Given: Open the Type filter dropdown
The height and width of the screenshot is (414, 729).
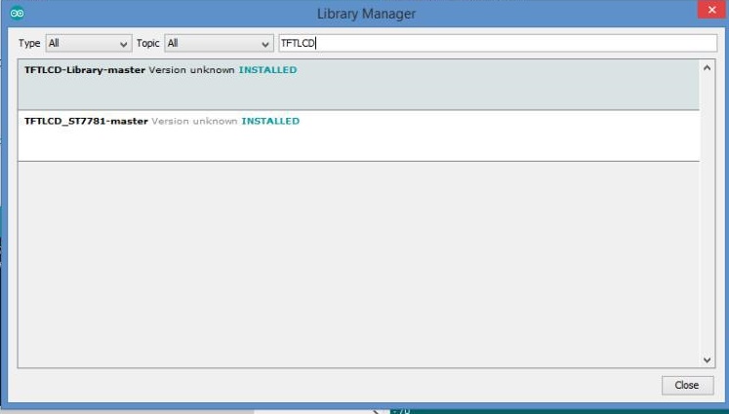Looking at the screenshot, I should pyautogui.click(x=88, y=44).
